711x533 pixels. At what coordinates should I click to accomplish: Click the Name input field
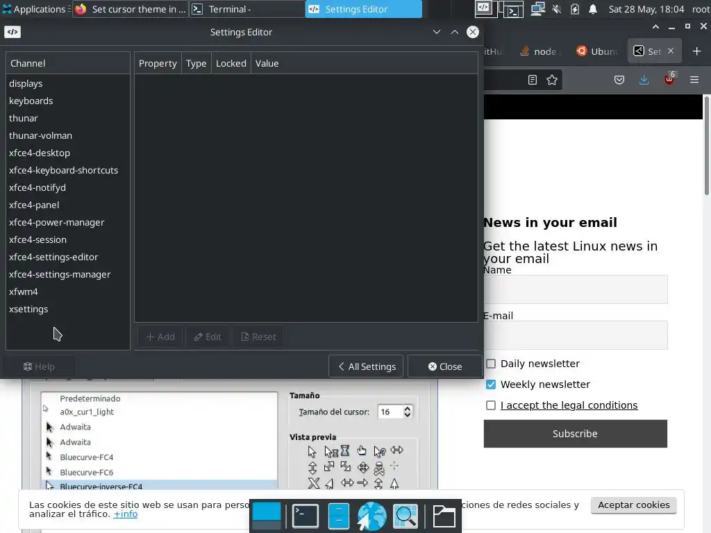pyautogui.click(x=576, y=289)
